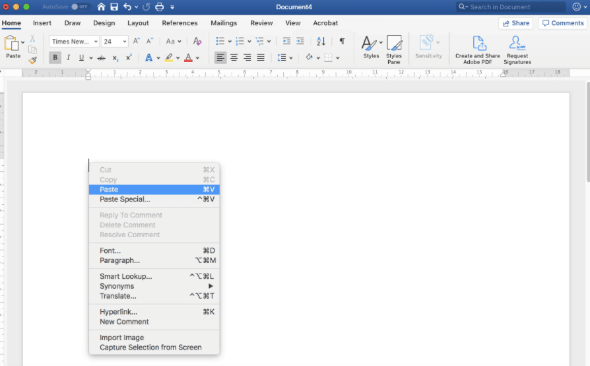Image resolution: width=590 pixels, height=366 pixels.
Task: Center align the text
Action: tap(234, 57)
